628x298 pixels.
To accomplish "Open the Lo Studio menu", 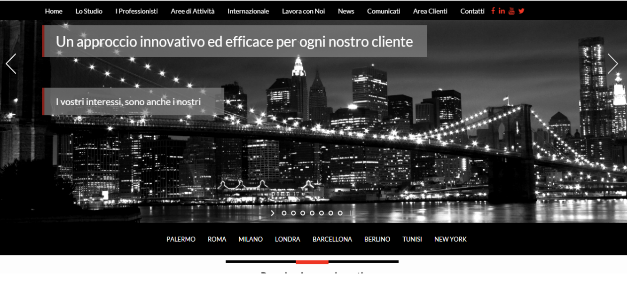I will click(89, 11).
